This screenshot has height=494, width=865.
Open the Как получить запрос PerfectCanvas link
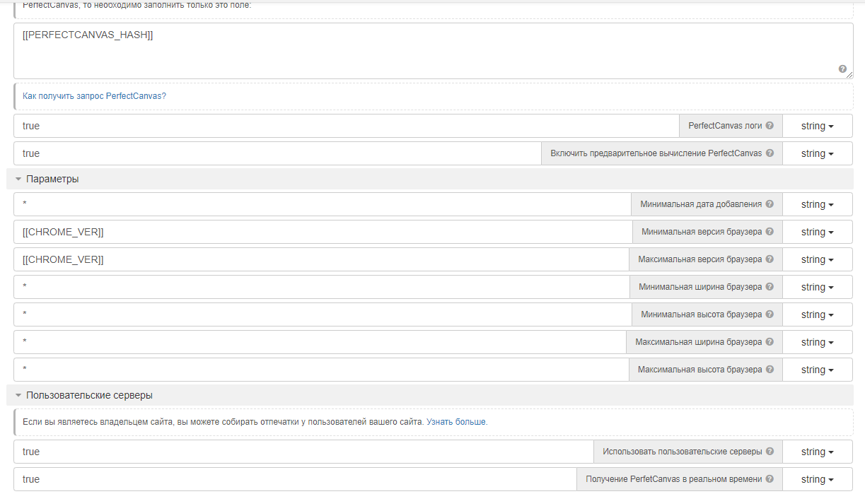94,96
